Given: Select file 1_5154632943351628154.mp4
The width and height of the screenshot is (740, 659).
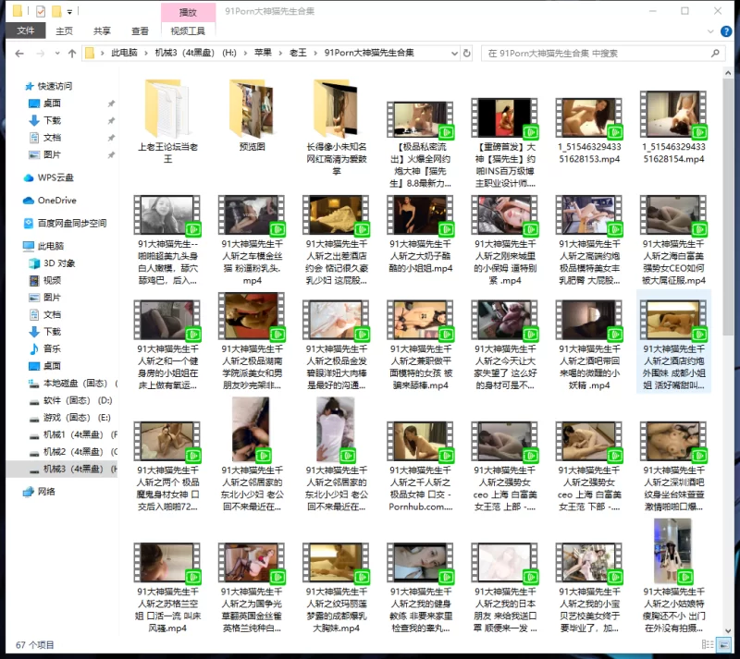Looking at the screenshot, I should 673,128.
